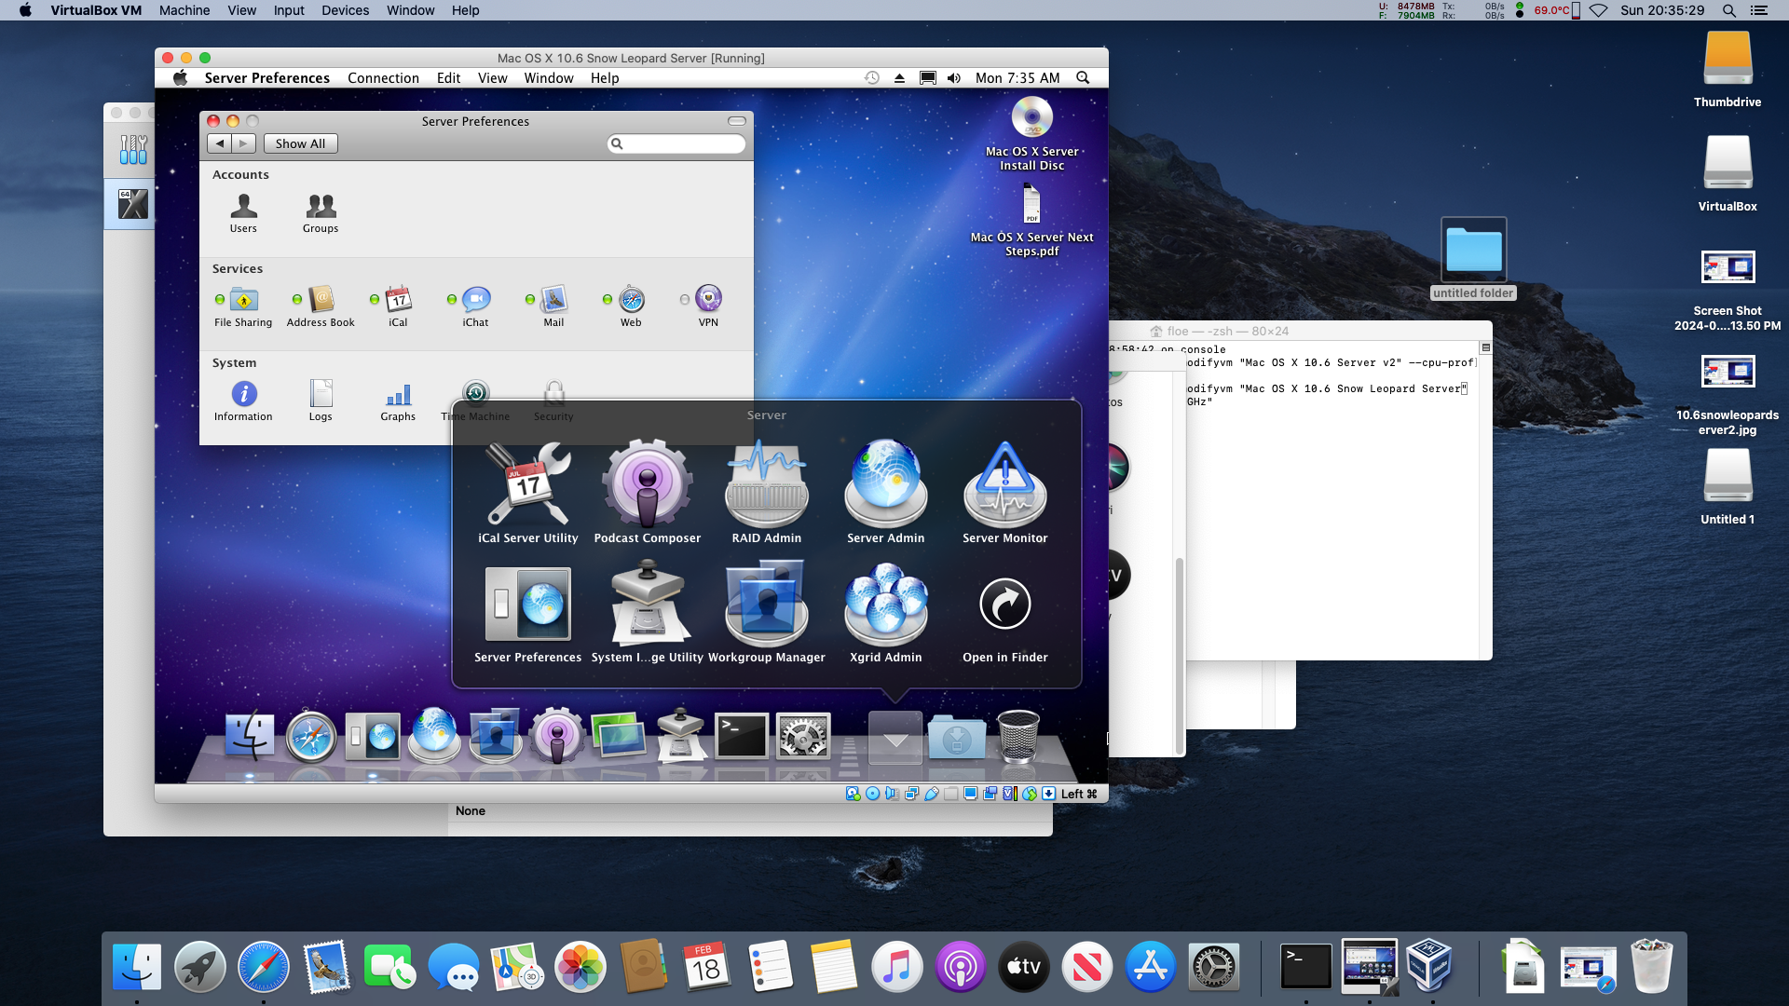
Task: Open VPN service settings
Action: coord(708,306)
